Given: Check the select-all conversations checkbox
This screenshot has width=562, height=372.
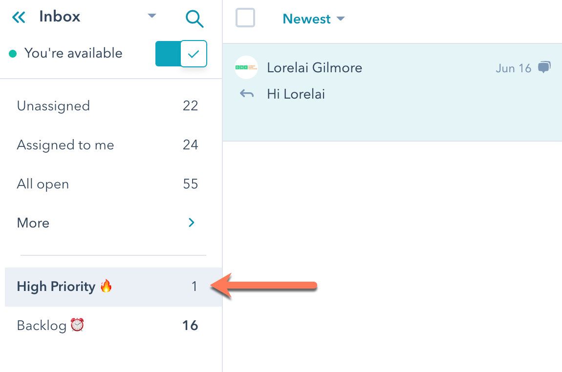Looking at the screenshot, I should pyautogui.click(x=245, y=18).
